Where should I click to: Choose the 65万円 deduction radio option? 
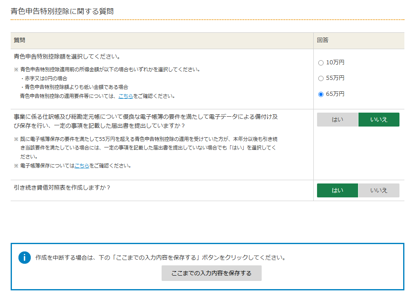321,94
